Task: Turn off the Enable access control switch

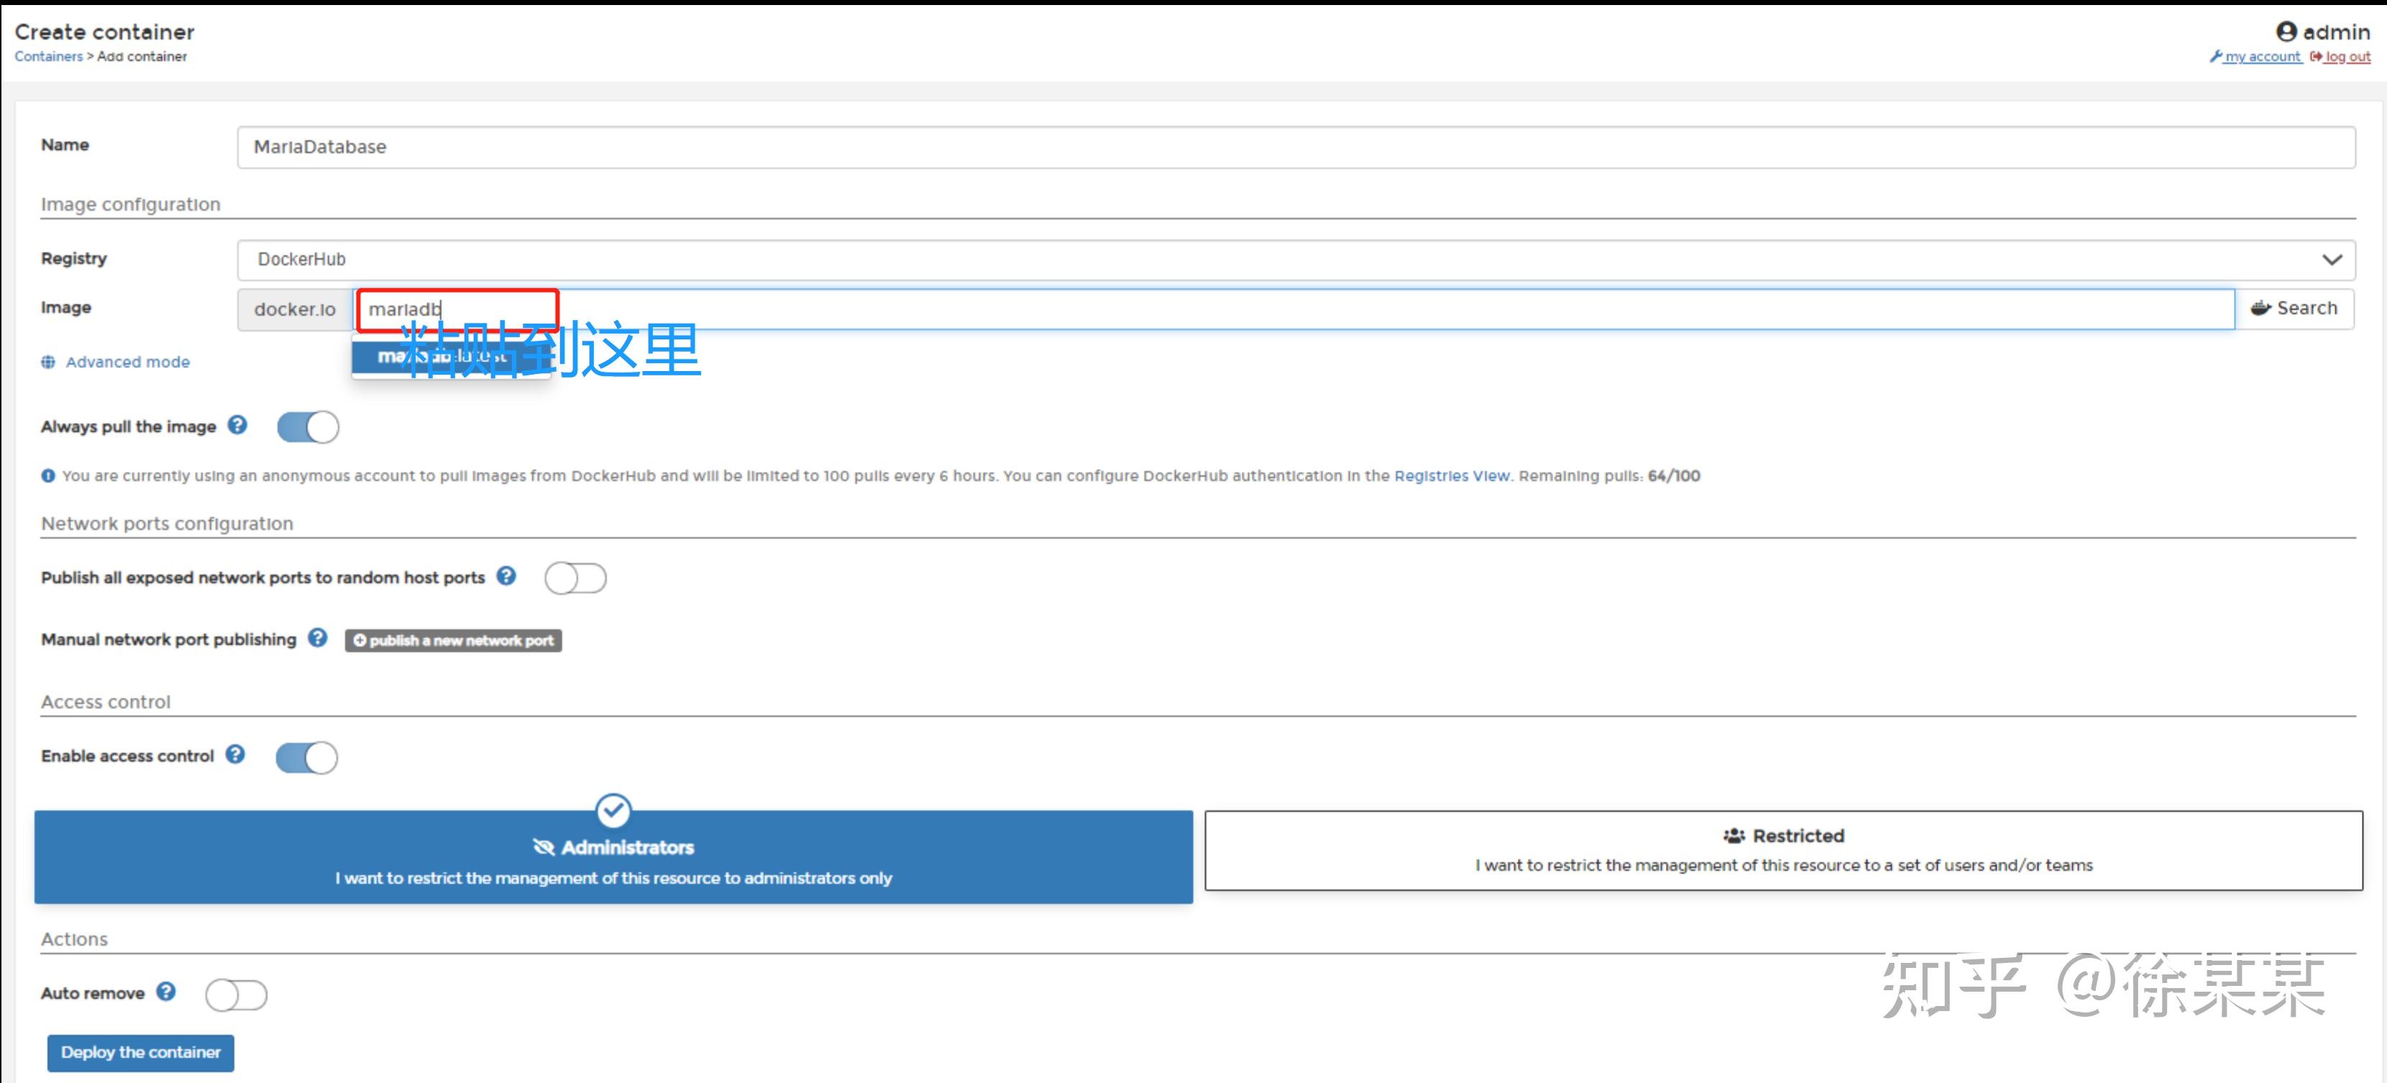Action: pyautogui.click(x=307, y=758)
